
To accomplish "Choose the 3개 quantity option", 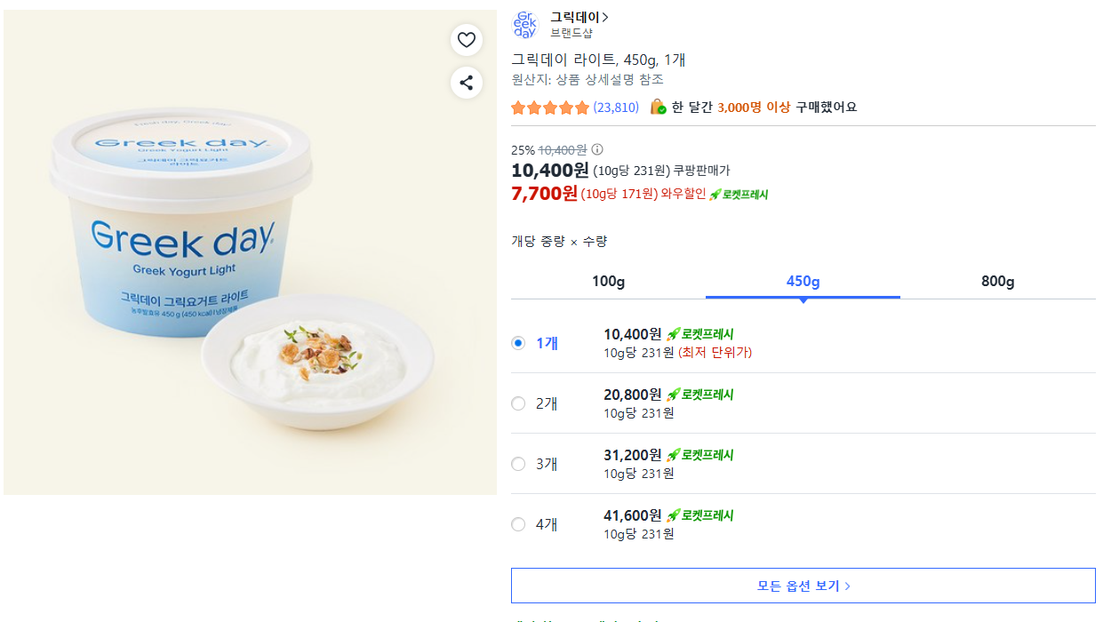I will 518,464.
